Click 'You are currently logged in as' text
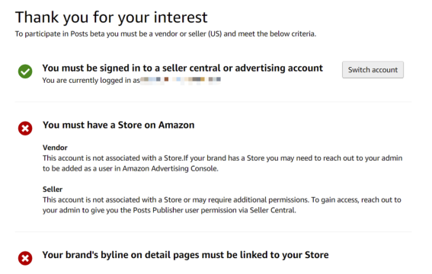The width and height of the screenshot is (432, 274). [x=91, y=81]
